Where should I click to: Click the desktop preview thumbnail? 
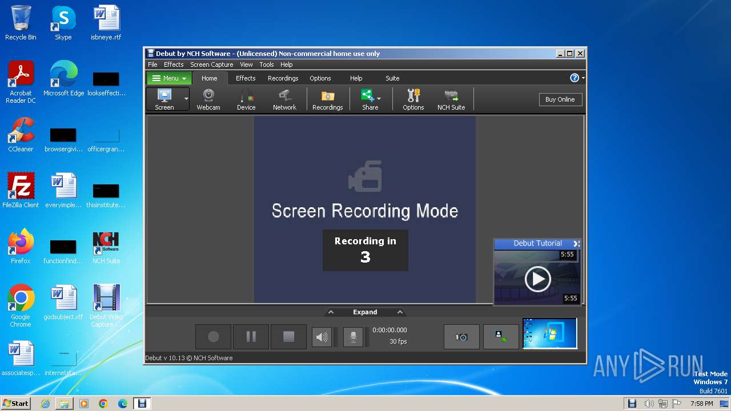point(550,334)
